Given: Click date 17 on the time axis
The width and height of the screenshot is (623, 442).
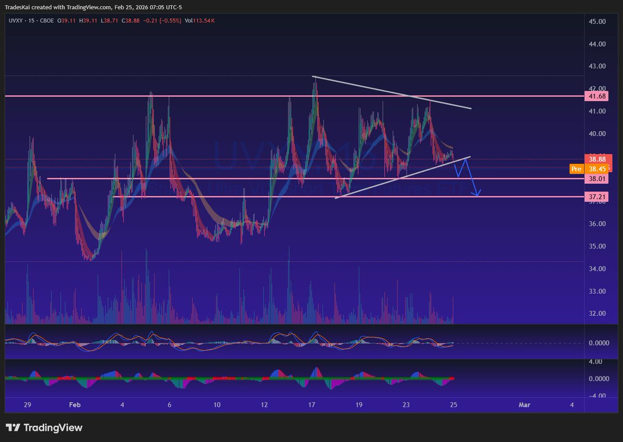Looking at the screenshot, I should point(311,405).
